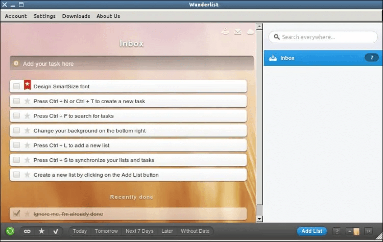The image size is (383, 242).
Task: Star the 'Press Ctrl + F to search' task
Action: [x=27, y=116]
